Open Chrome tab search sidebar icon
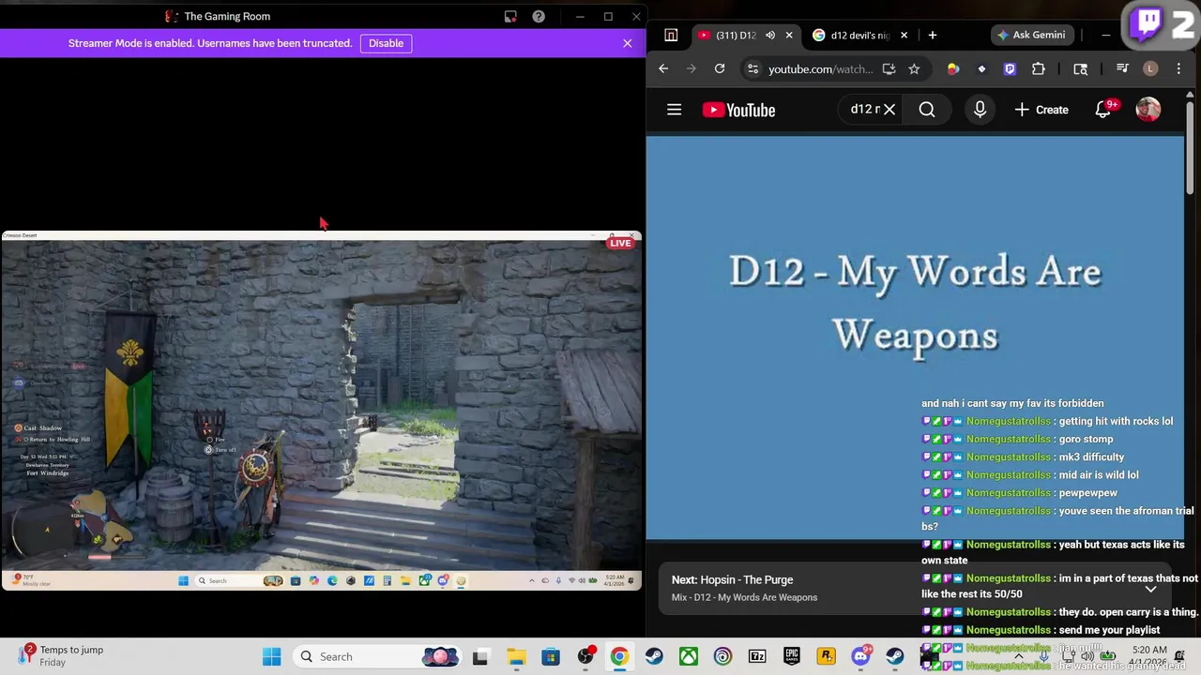The width and height of the screenshot is (1201, 675). click(671, 35)
